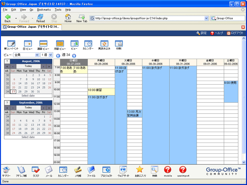Open the 13:00 月次定例会議 event

(134, 114)
